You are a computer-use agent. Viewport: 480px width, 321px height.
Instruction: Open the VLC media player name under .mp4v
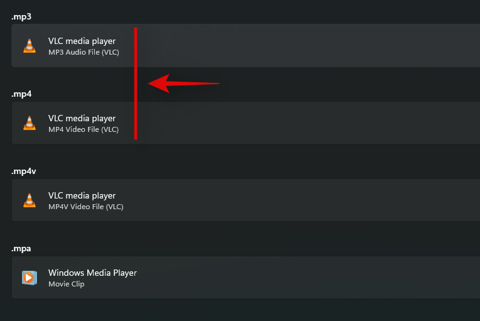tap(82, 195)
